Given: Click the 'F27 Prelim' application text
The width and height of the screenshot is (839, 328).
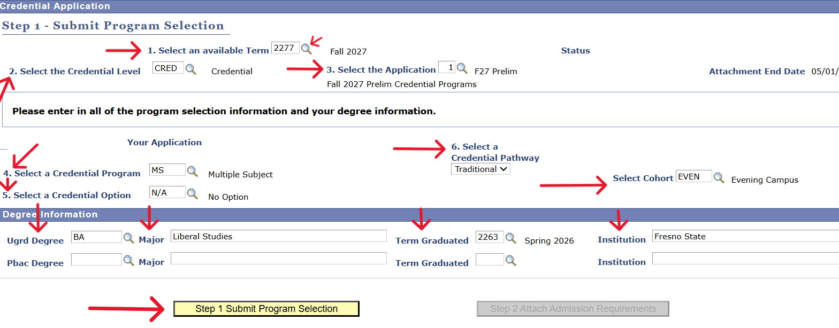Looking at the screenshot, I should pos(496,71).
